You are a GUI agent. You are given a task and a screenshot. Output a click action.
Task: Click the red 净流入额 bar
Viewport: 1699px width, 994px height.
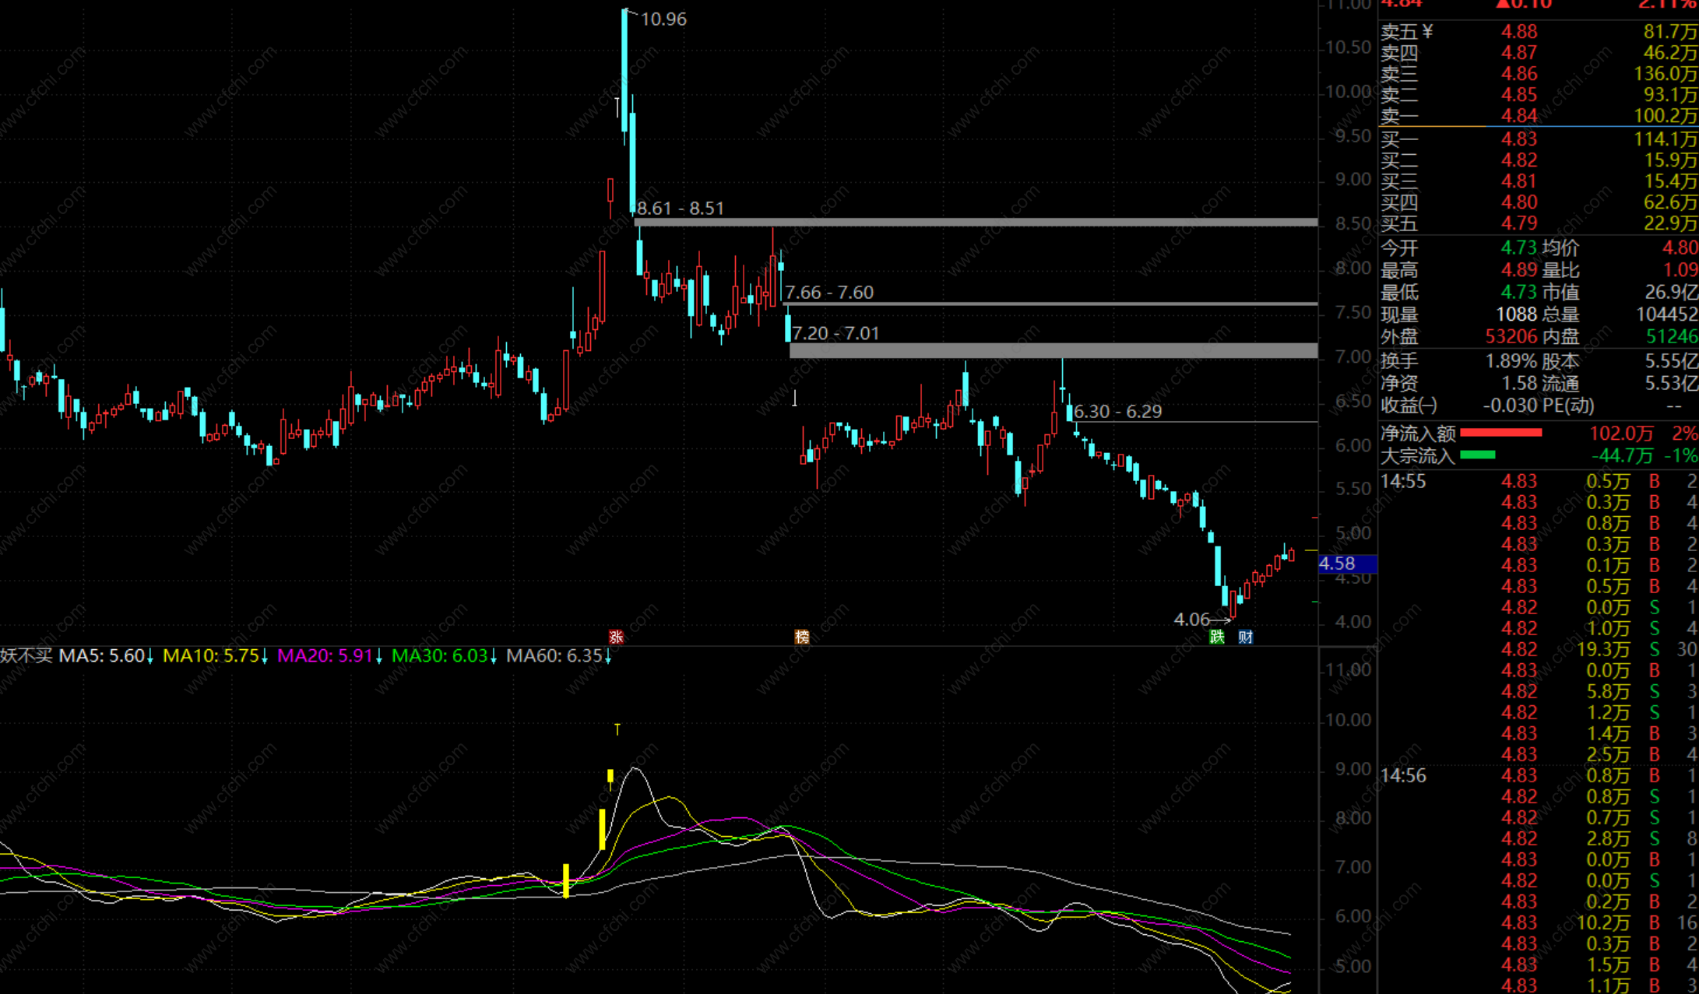pos(1500,433)
